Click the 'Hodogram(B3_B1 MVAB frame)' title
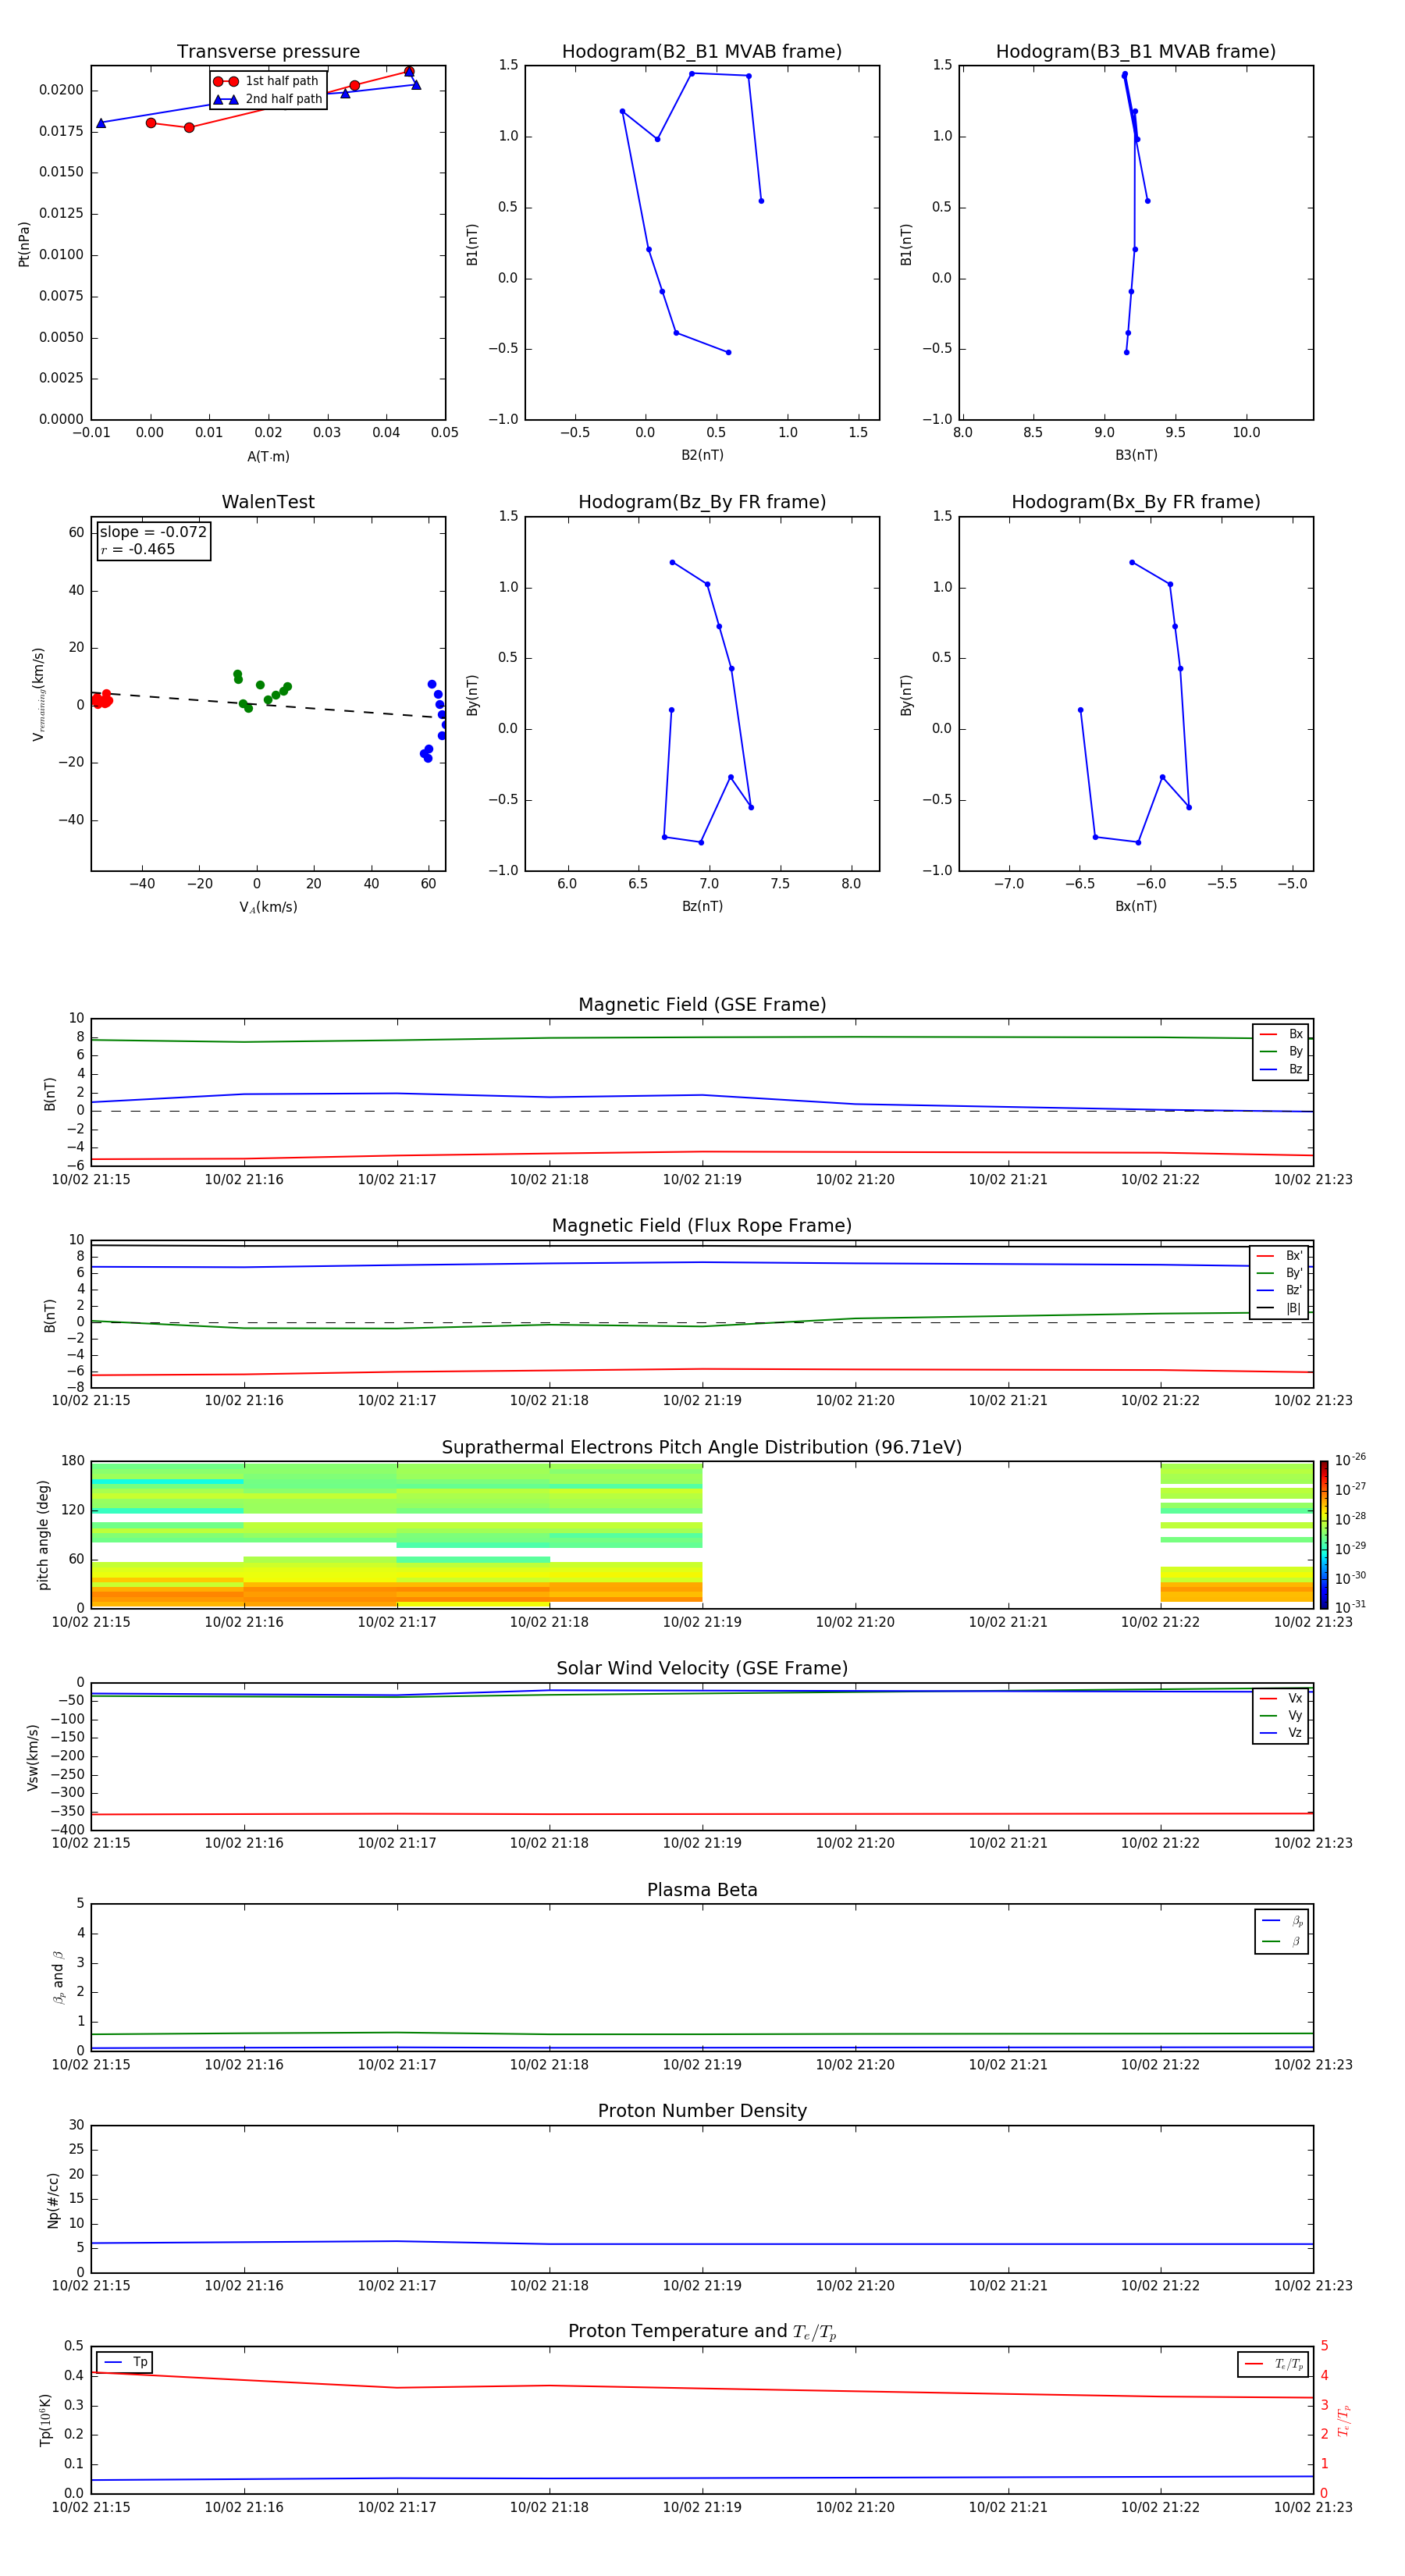This screenshot has height=2576, width=1405. pyautogui.click(x=1136, y=52)
